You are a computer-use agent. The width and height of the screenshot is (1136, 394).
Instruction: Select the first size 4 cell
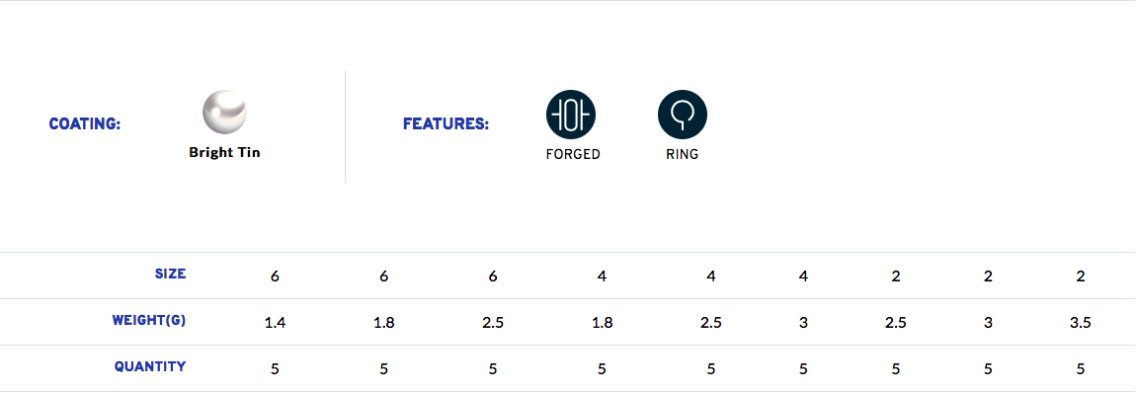(x=602, y=276)
